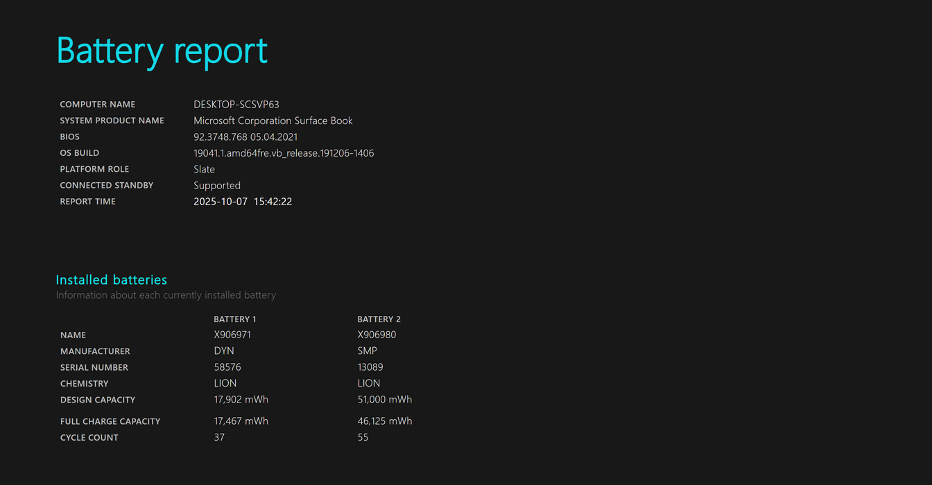Click cycle count value 55
The image size is (932, 485).
point(363,437)
